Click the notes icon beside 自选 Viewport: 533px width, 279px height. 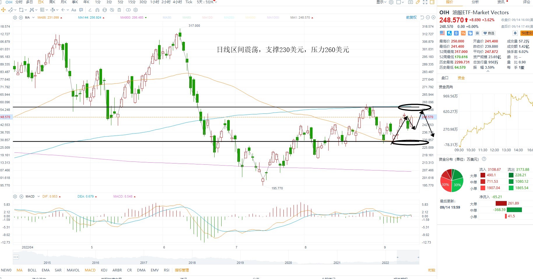point(477,33)
